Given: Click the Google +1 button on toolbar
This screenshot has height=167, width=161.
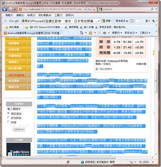Looking at the screenshot, I should click(x=132, y=21).
